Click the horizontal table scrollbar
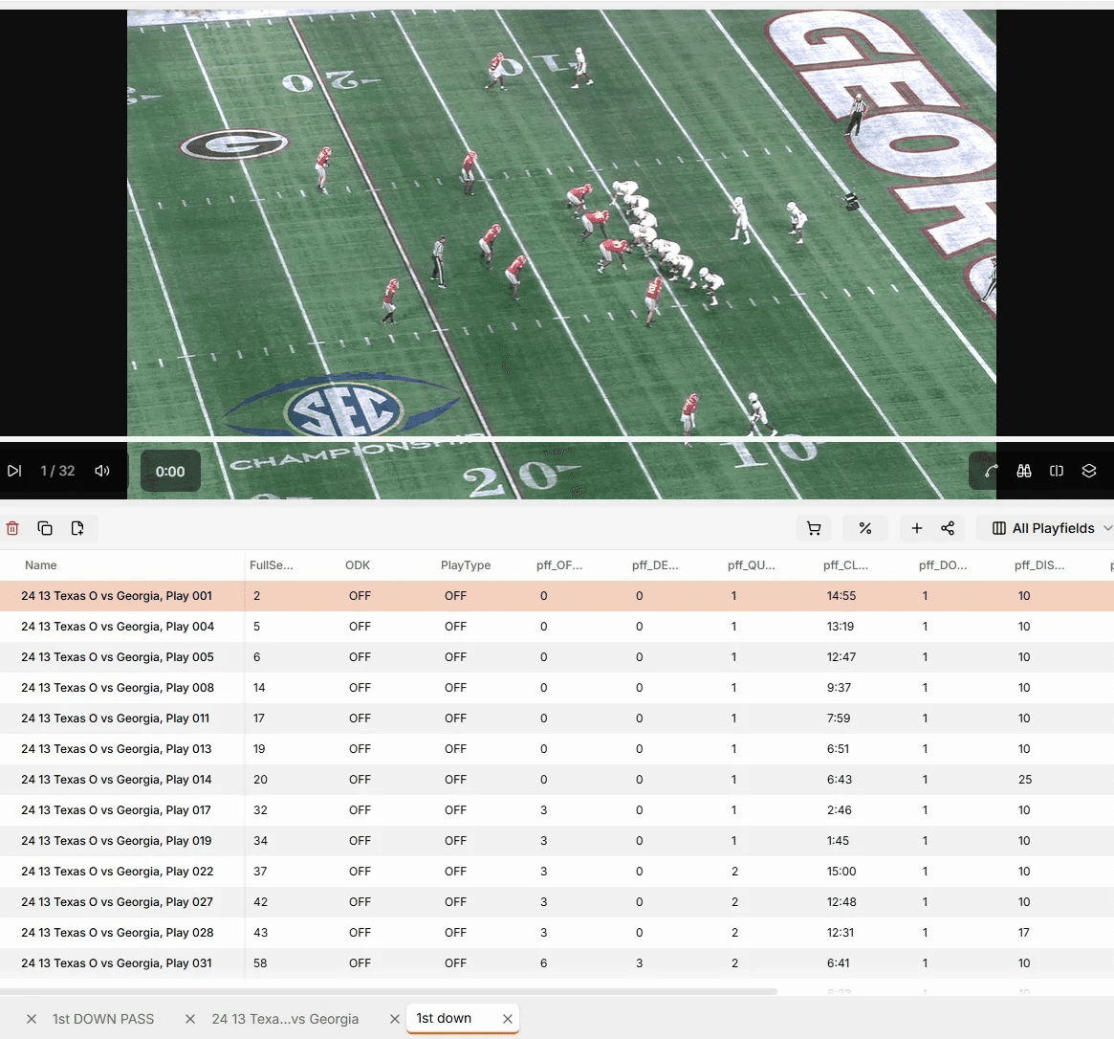The width and height of the screenshot is (1114, 1039). (x=388, y=990)
